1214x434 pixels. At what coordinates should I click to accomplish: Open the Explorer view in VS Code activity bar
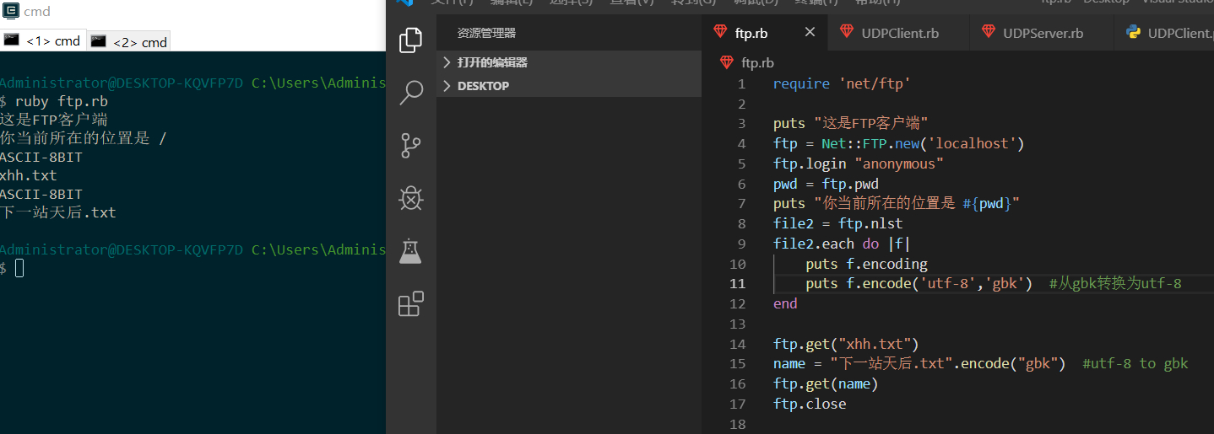click(411, 40)
